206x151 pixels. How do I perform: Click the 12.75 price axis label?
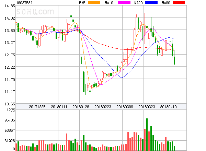(x=10, y=55)
